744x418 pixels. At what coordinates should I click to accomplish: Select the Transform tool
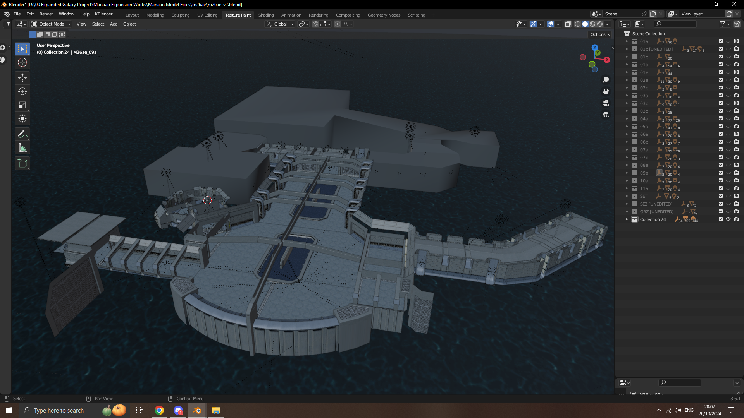[22, 118]
